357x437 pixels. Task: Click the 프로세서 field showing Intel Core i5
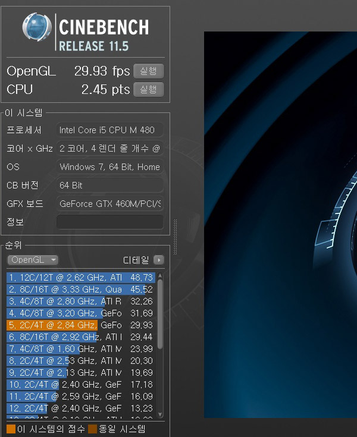[x=110, y=130]
